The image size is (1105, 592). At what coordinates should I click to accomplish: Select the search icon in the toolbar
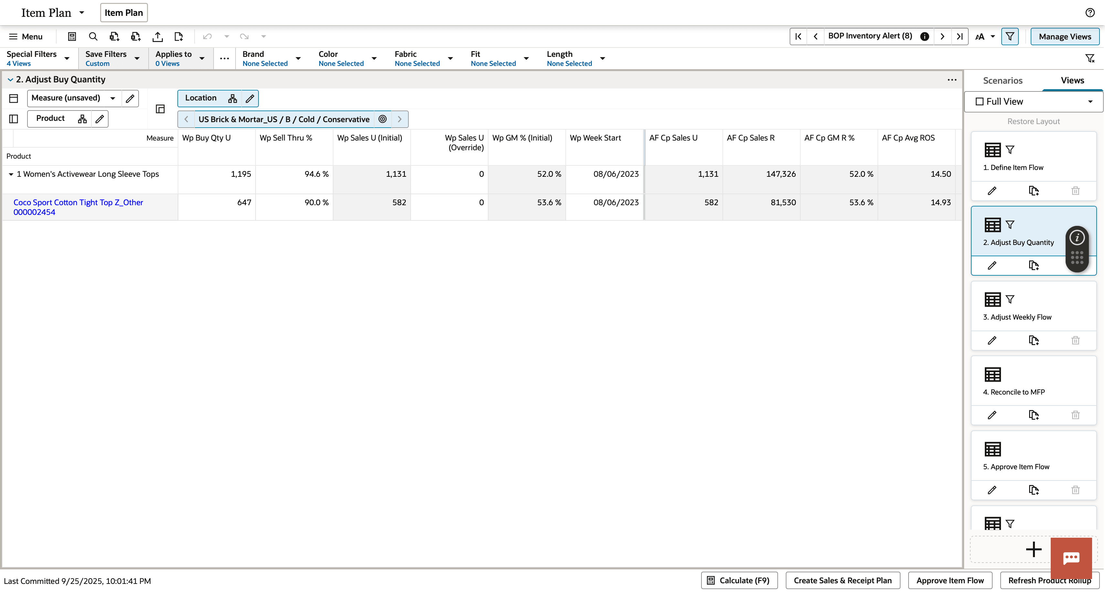[93, 37]
